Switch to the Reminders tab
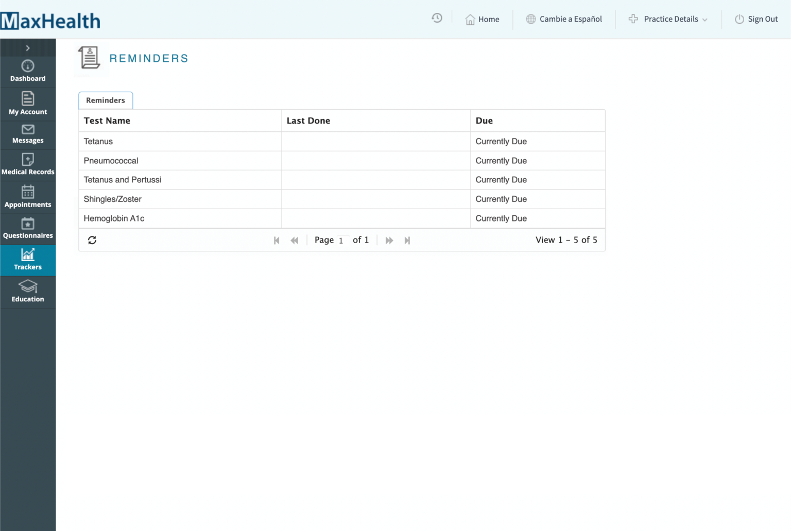This screenshot has width=791, height=531. coord(106,100)
